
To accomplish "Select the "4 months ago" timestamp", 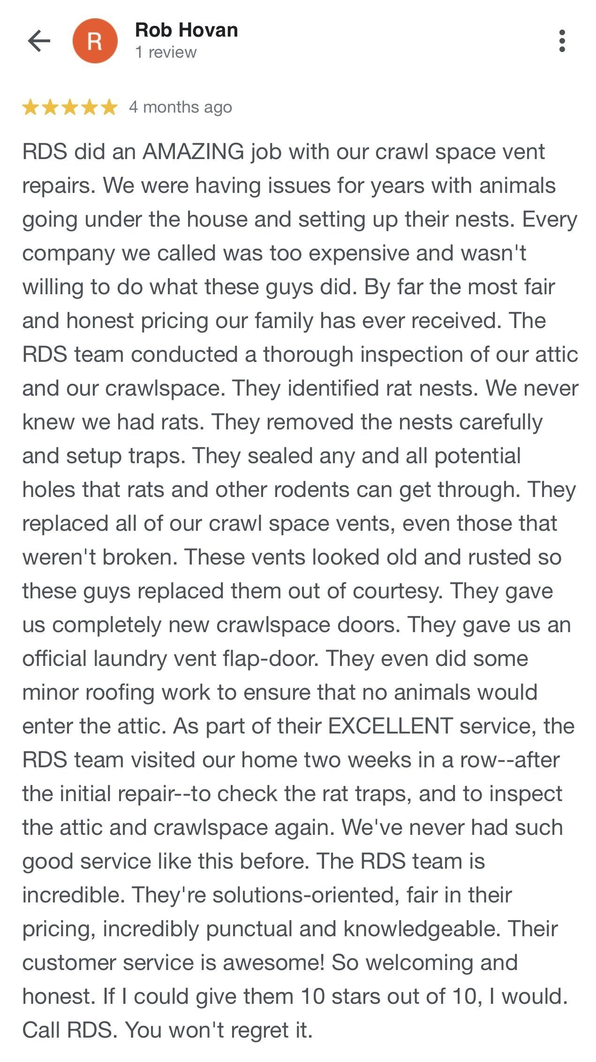I will tap(181, 107).
